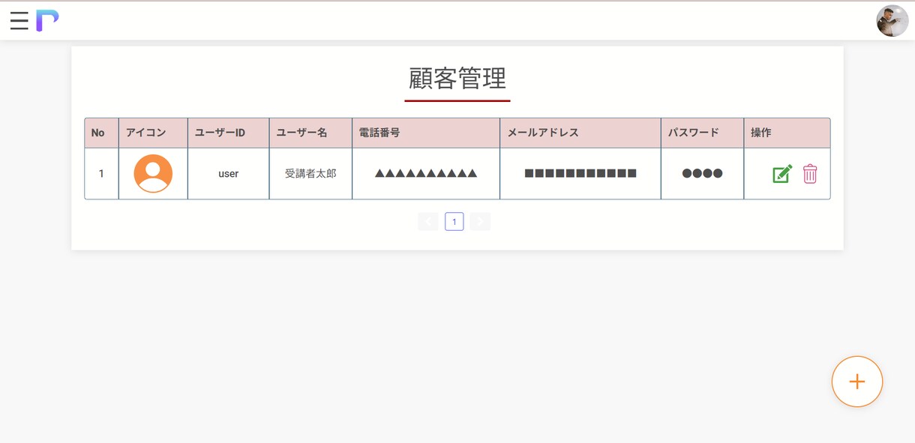Screen dimensions: 915x443
Task: Click the orange user avatar icon
Action: 153,174
